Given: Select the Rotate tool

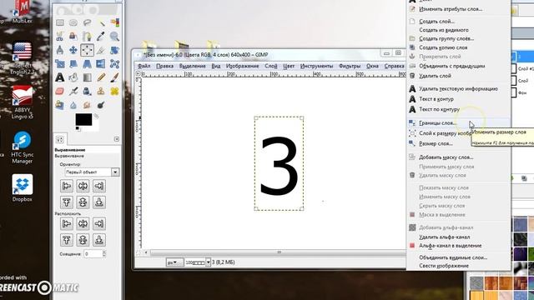Looking at the screenshot, I should [115, 50].
